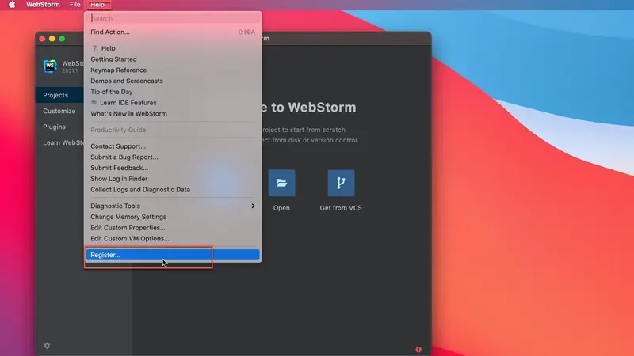Screen dimensions: 634x356
Task: Maximize the WebStorm welcome window
Action: 62,39
